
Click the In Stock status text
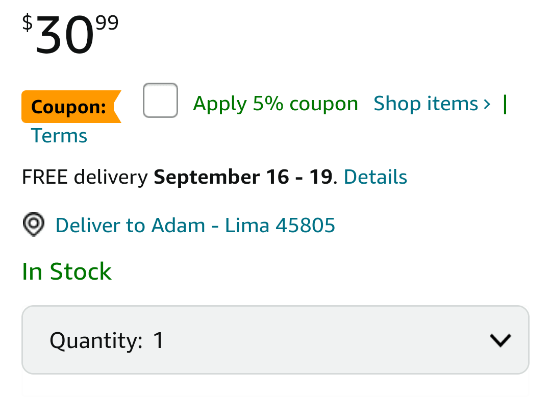67,271
